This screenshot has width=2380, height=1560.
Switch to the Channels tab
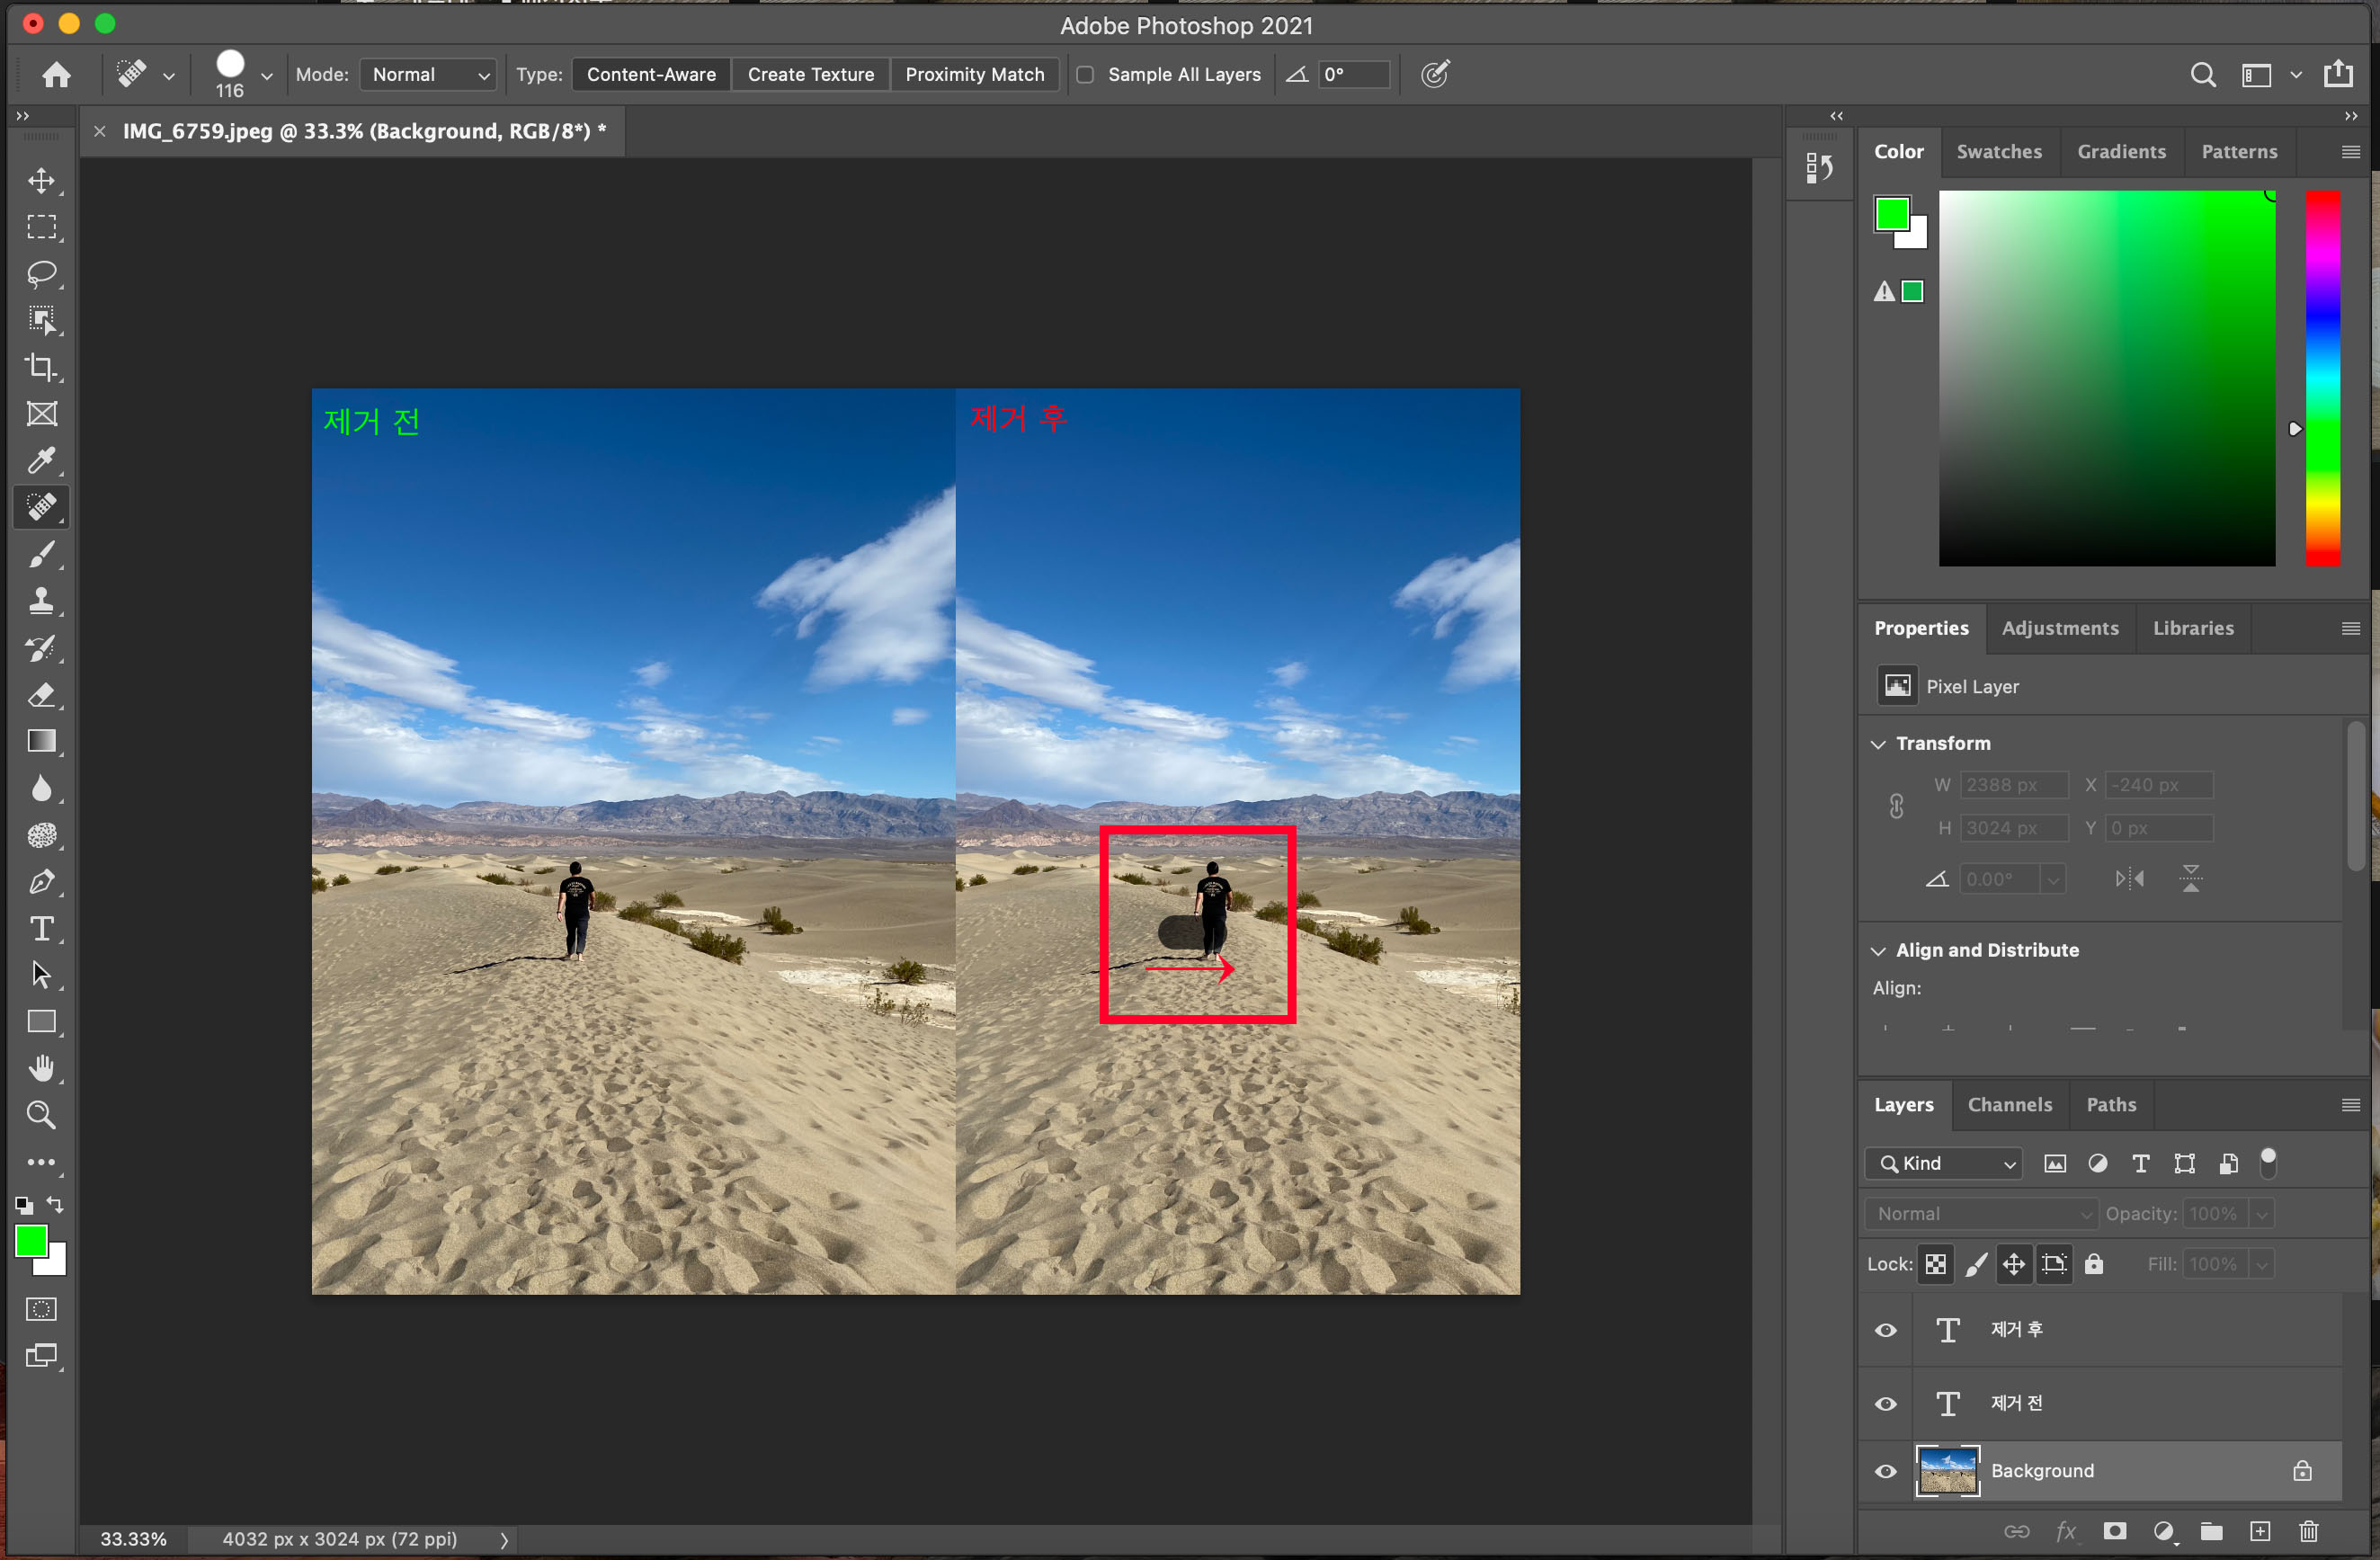click(2009, 1105)
